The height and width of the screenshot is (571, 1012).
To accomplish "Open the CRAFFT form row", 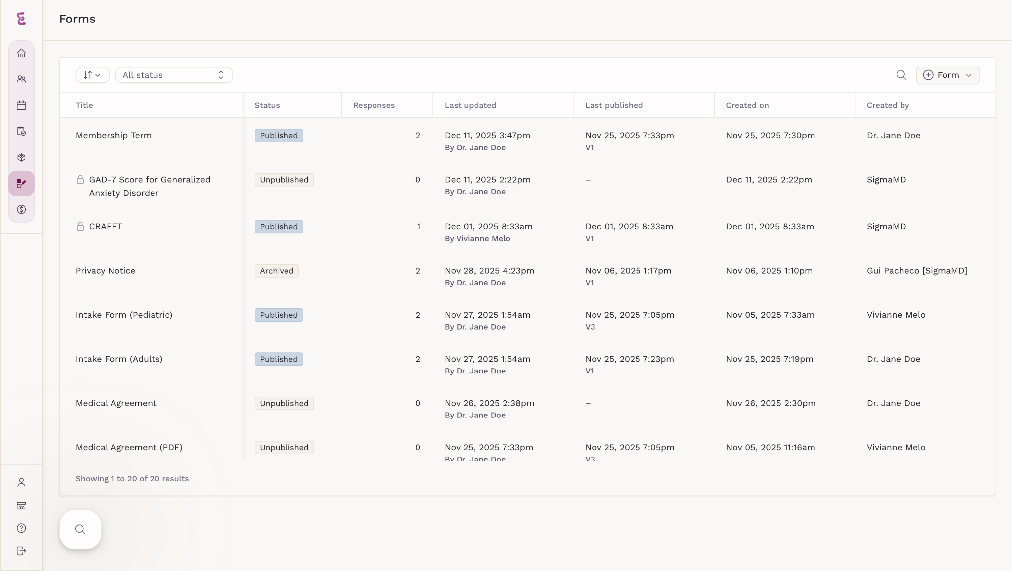I will [x=105, y=227].
